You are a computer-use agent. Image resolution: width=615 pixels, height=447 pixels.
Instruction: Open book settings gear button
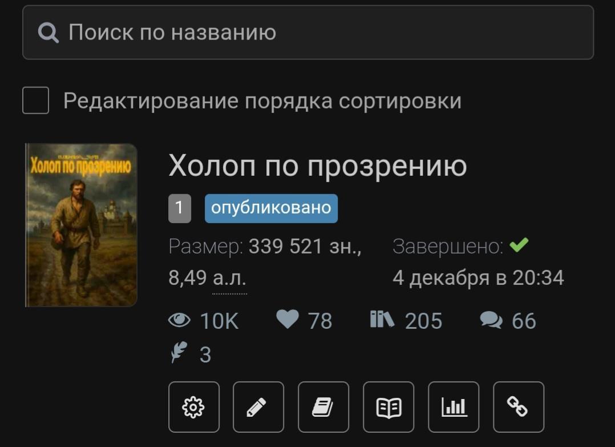pyautogui.click(x=194, y=407)
